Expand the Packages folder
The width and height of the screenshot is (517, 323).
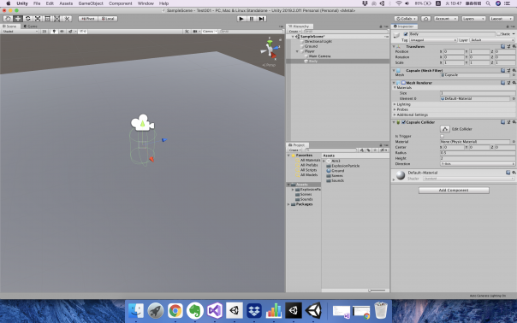click(x=288, y=204)
